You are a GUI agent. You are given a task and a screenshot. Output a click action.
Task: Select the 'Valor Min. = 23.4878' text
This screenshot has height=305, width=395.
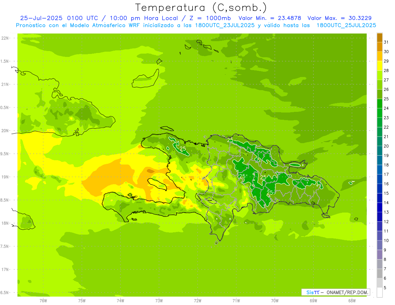tap(270, 18)
